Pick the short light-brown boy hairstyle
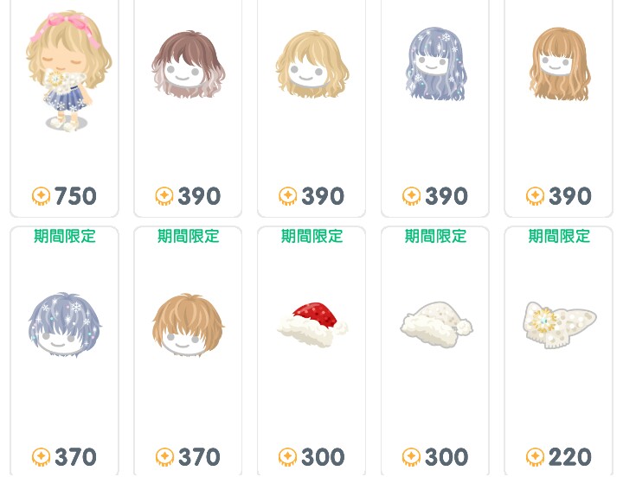 pos(189,325)
